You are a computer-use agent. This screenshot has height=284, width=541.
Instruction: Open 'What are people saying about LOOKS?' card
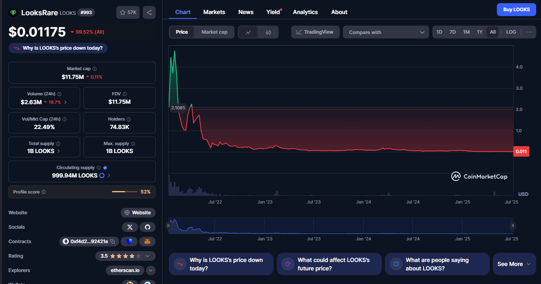point(437,264)
